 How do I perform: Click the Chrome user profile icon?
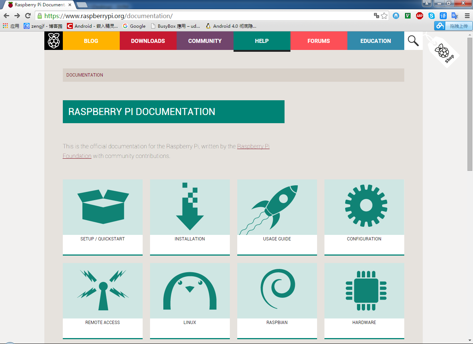click(x=427, y=3)
